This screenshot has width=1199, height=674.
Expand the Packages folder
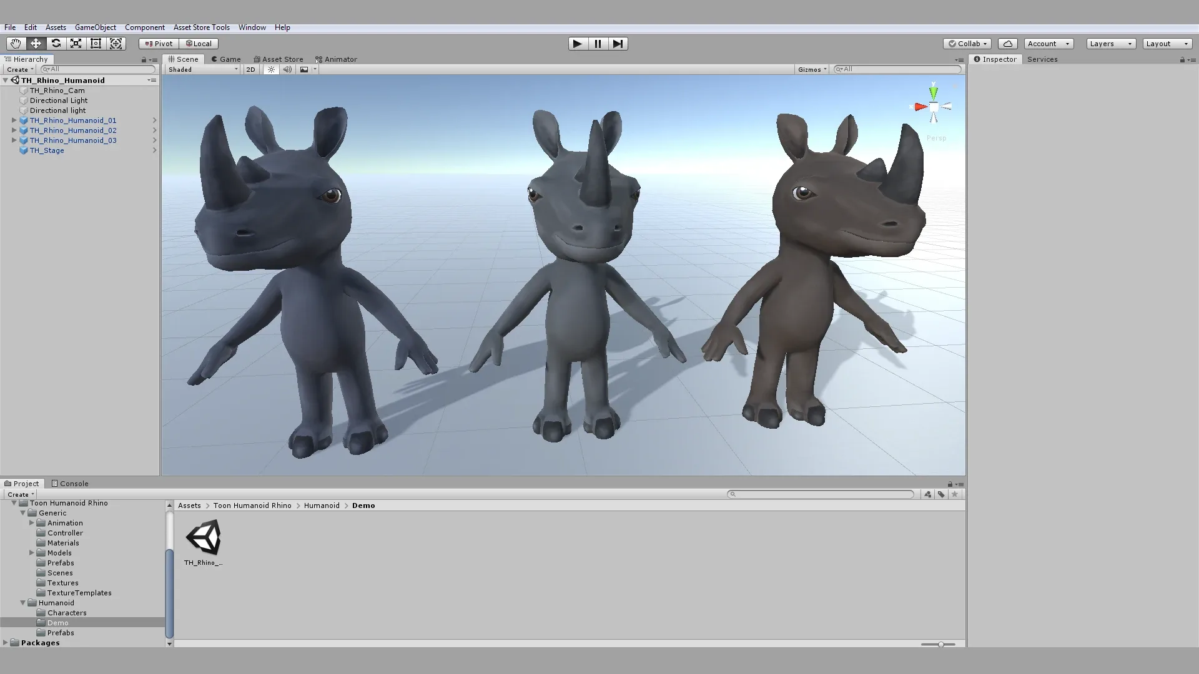(x=6, y=643)
